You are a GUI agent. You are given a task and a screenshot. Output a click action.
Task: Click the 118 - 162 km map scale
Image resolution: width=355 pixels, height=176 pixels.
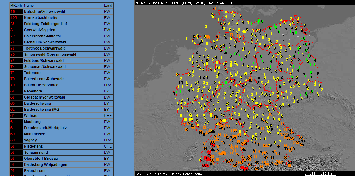pyautogui.click(x=320, y=174)
